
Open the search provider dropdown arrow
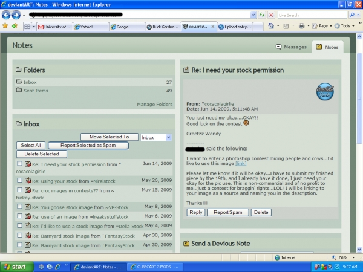358,15
